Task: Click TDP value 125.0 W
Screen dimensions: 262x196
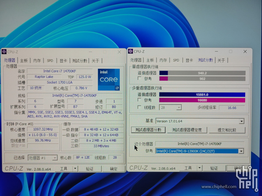Action: 85,77
